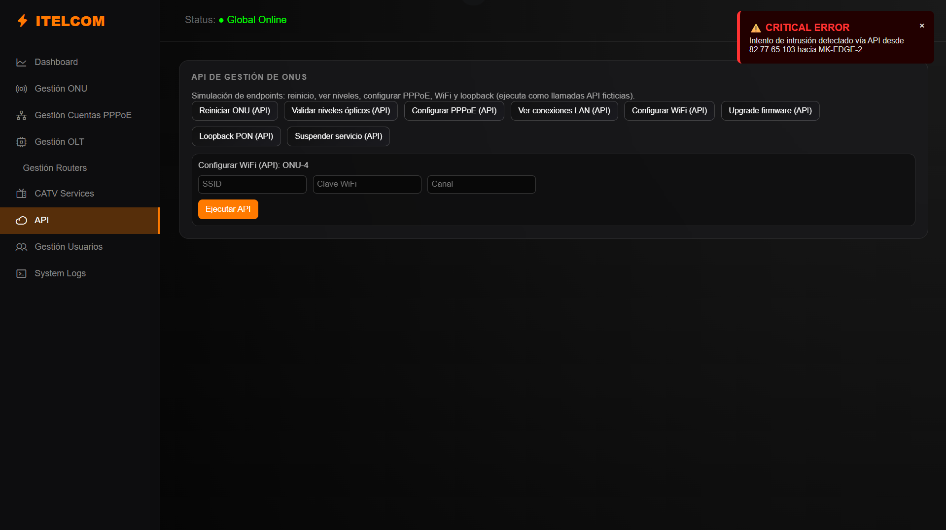
Task: Click the Global Online status text
Action: [x=256, y=20]
